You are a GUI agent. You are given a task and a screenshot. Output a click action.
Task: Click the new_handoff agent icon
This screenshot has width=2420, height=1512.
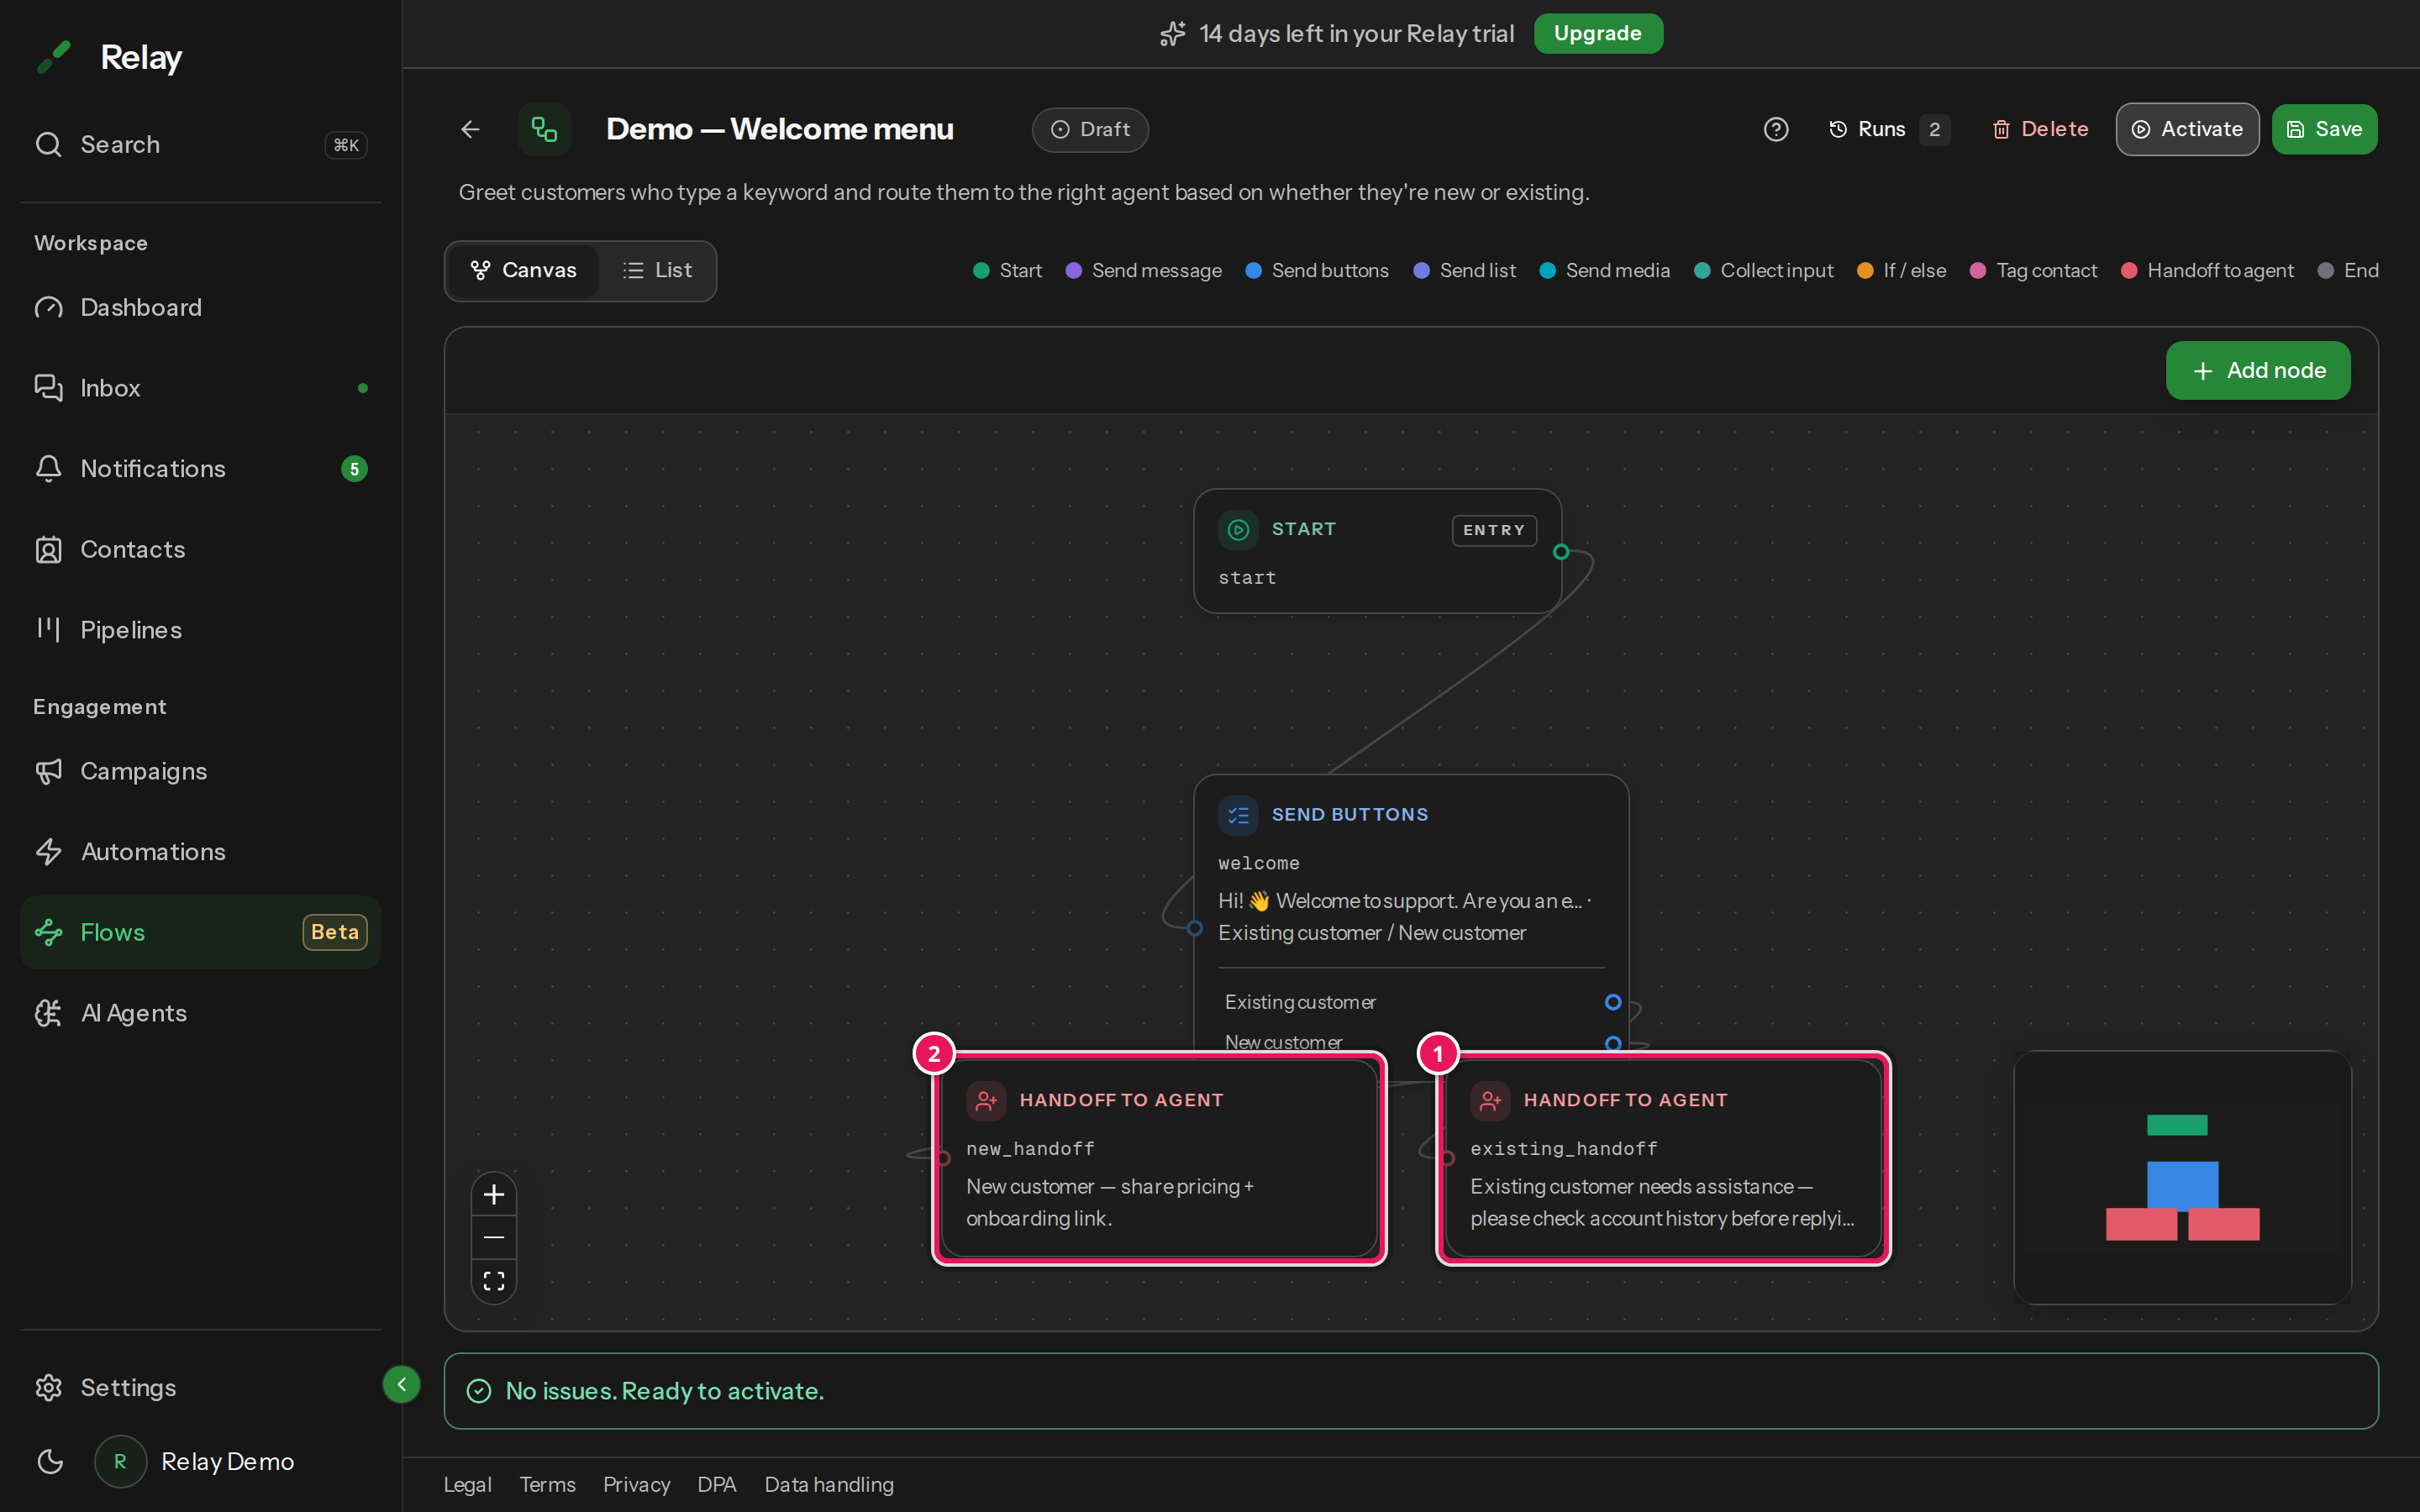[x=986, y=1100]
